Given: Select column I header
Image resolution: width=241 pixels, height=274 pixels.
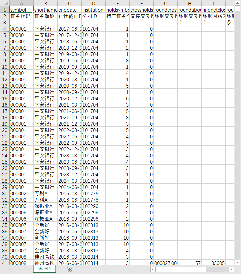Looking at the screenshot, I should point(214,3).
